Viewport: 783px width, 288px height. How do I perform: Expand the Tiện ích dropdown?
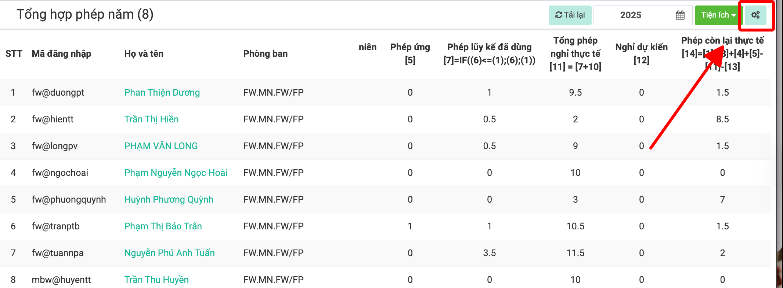[718, 15]
